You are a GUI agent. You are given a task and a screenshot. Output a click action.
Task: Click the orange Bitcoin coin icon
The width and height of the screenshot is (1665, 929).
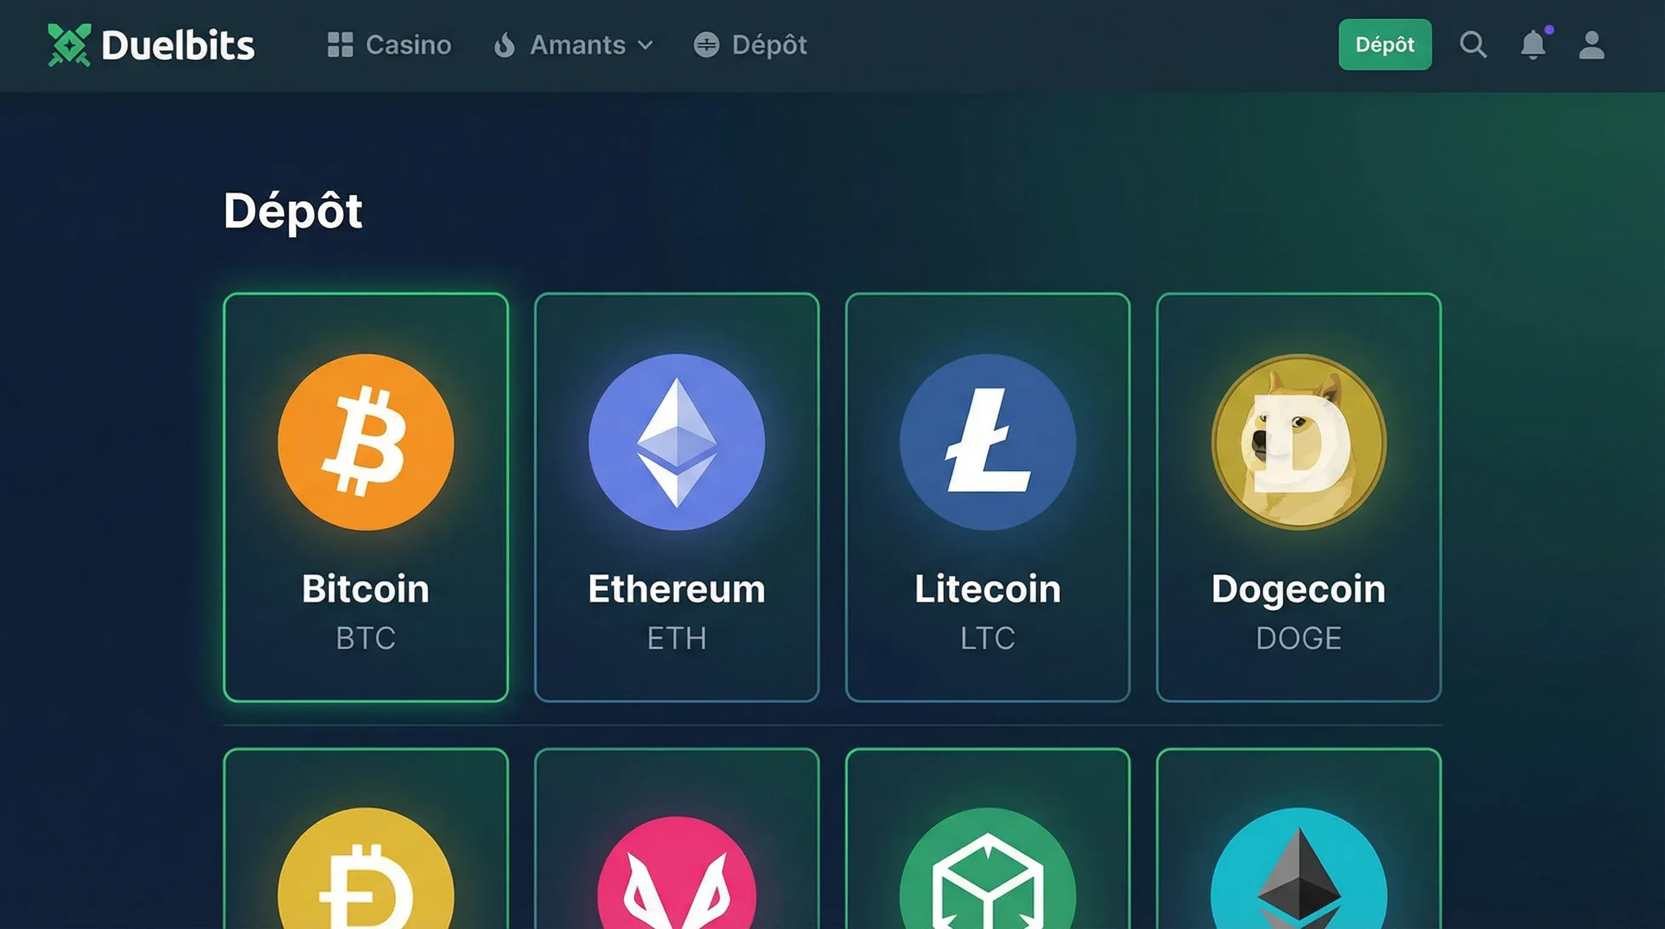point(366,442)
